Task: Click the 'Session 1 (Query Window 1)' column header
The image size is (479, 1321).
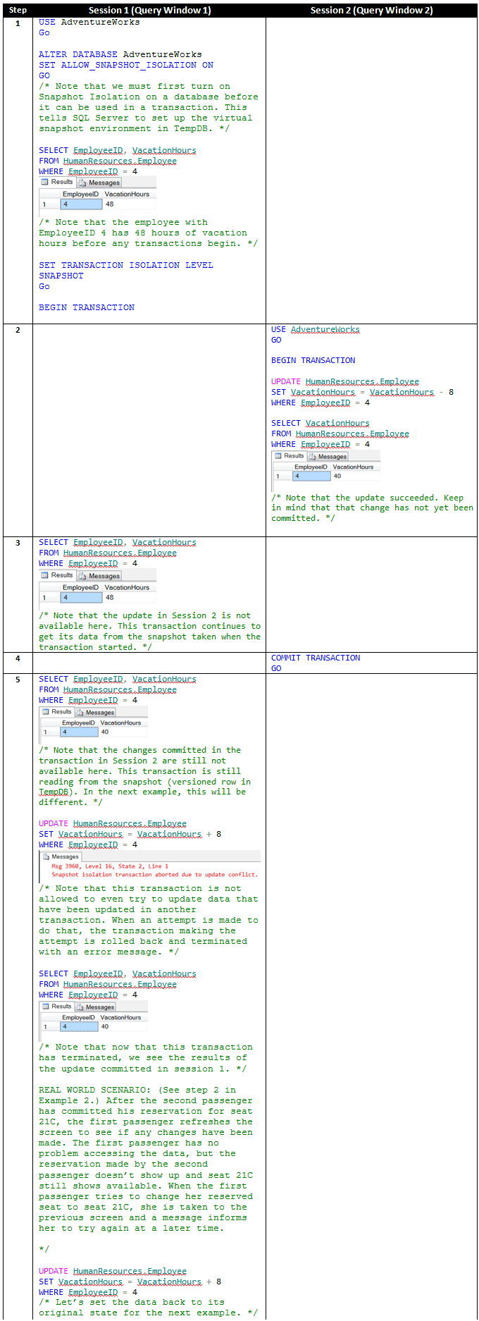Action: 149,10
